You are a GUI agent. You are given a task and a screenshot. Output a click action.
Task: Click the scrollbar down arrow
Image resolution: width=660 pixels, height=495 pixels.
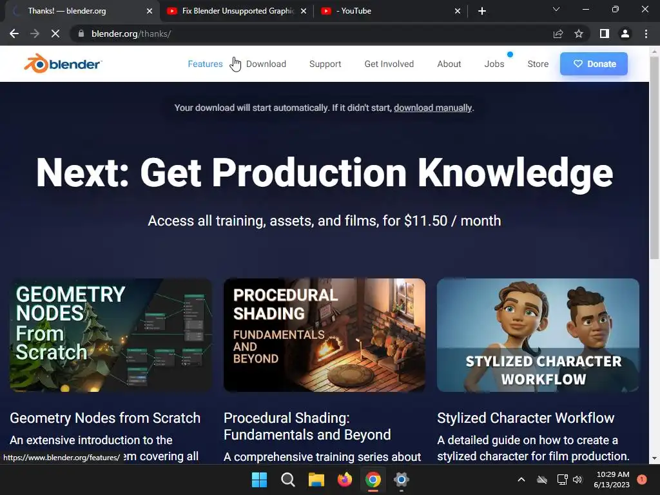[655, 458]
